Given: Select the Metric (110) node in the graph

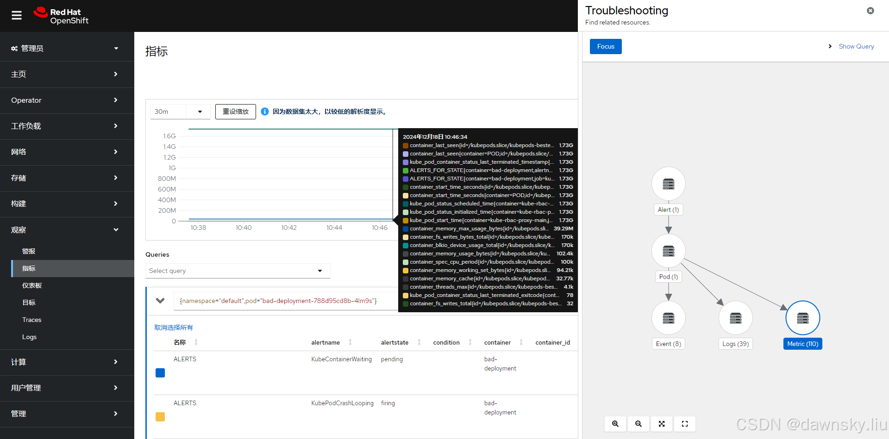Looking at the screenshot, I should pyautogui.click(x=802, y=318).
